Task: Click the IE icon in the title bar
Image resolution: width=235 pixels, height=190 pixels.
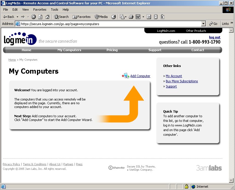Action: 3,3
